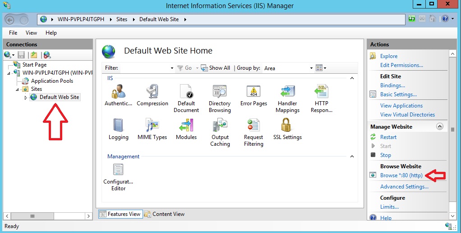Click the Forward navigation arrow
461x233 pixels.
pos(24,20)
